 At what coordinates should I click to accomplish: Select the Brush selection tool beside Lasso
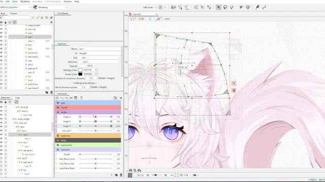click(x=232, y=7)
